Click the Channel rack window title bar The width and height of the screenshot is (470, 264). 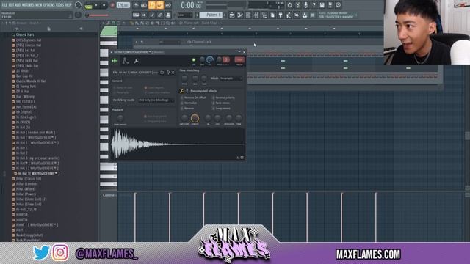200,42
